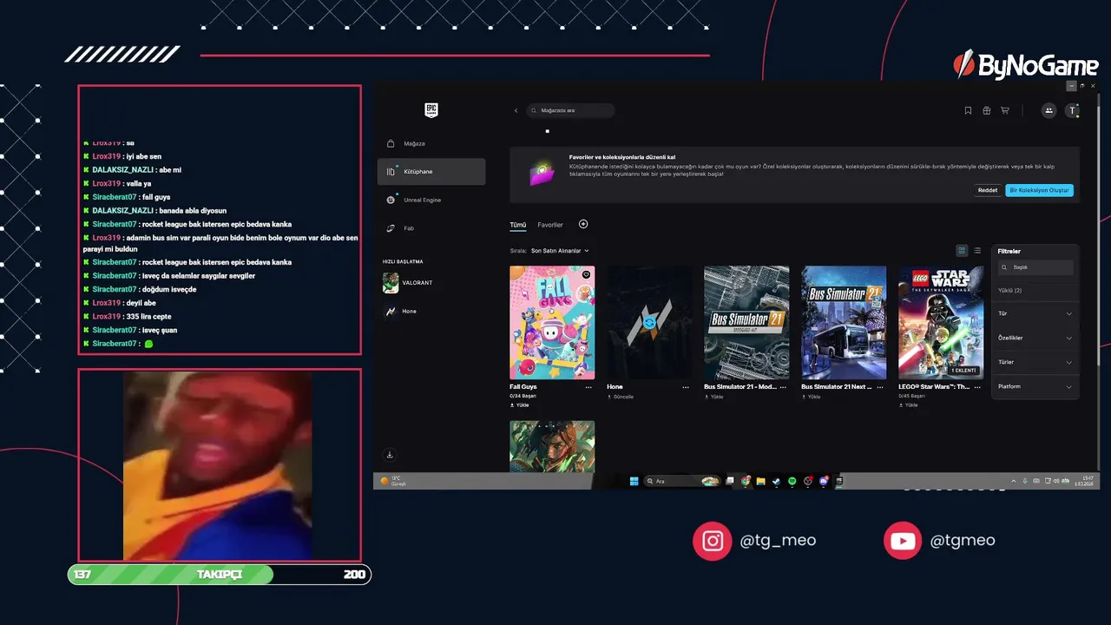Expand the Türler filter
Screen dimensions: 1111x625
(1035, 362)
